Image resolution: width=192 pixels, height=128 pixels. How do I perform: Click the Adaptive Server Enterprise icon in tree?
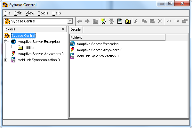tap(13, 42)
